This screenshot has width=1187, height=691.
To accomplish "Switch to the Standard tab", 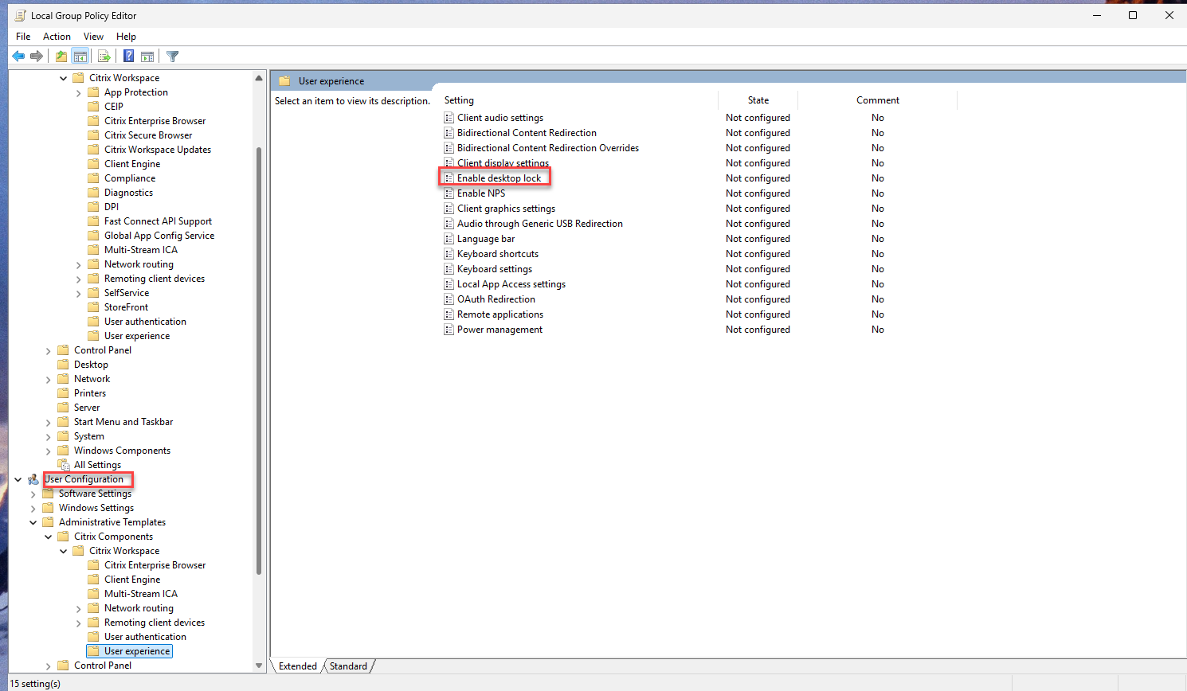I will coord(348,666).
